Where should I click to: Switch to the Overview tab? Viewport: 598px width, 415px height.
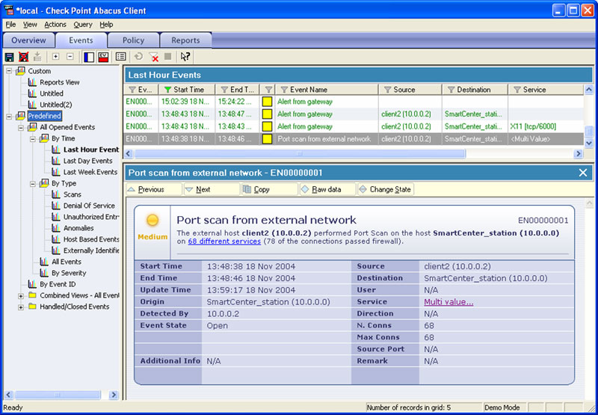pos(28,40)
